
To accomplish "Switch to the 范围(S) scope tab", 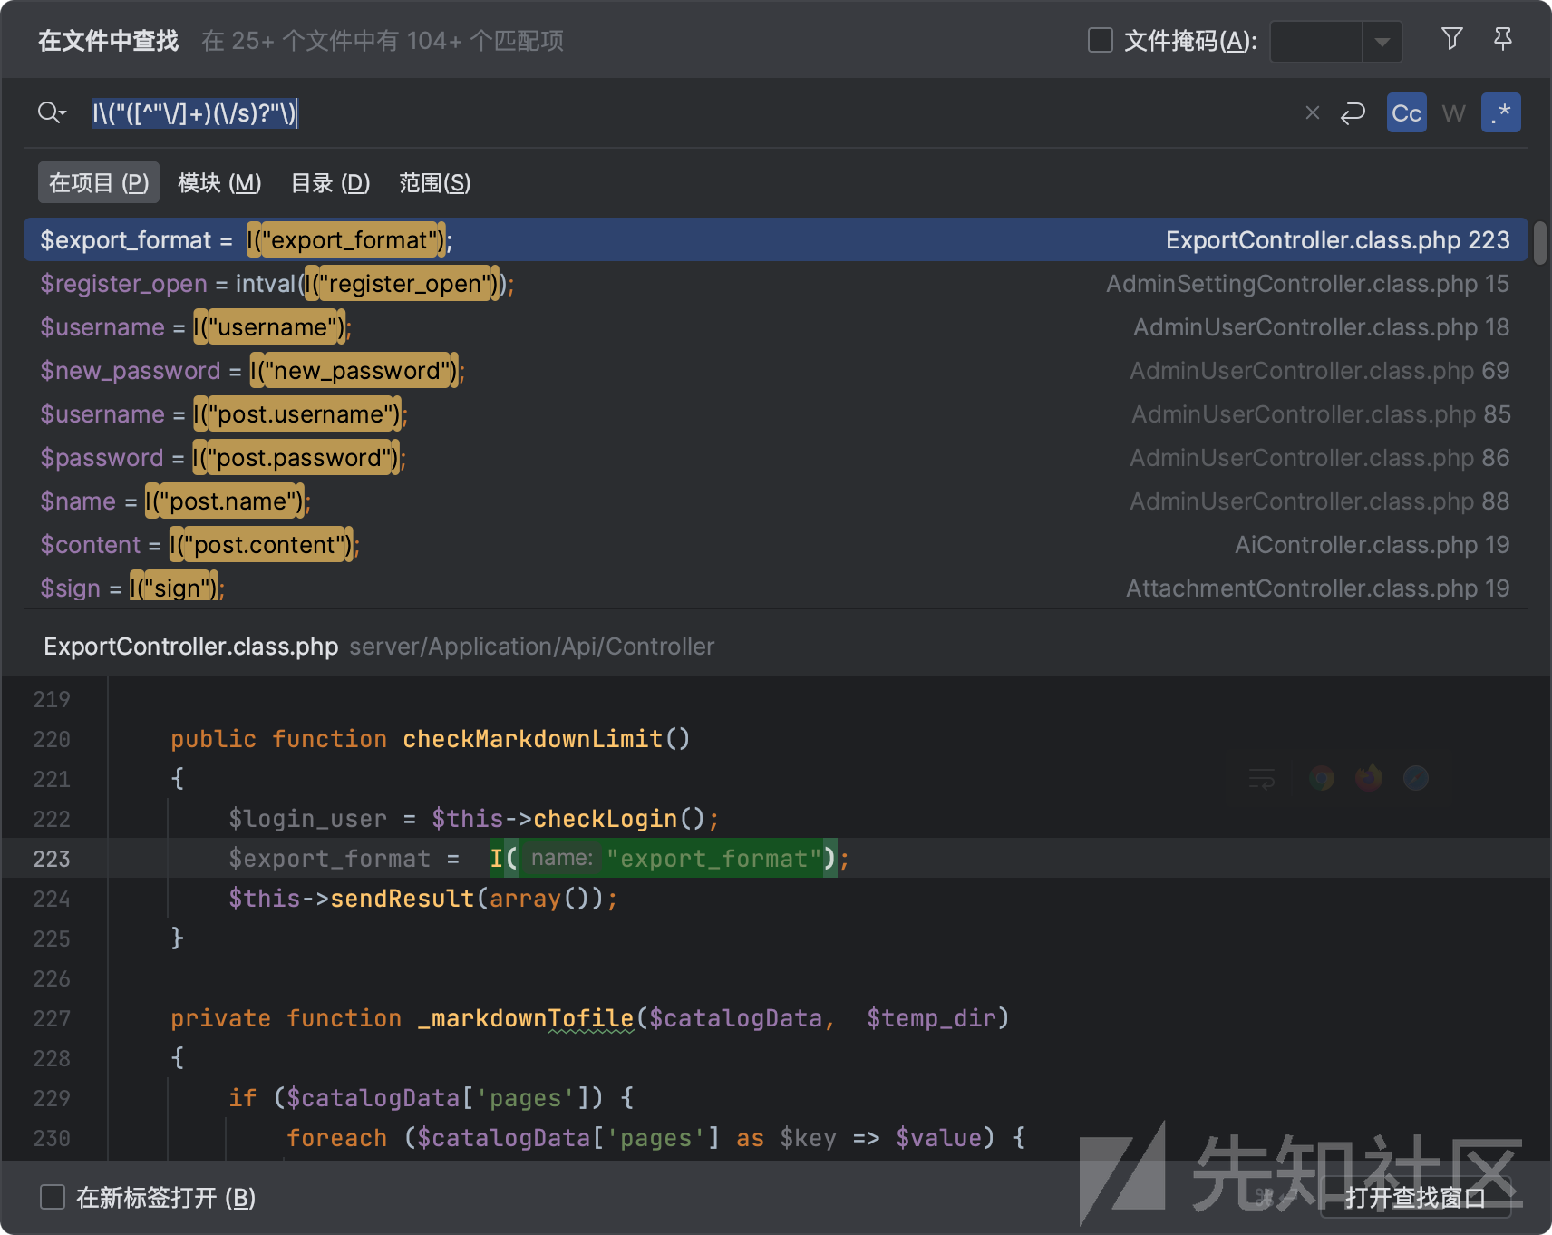I will pyautogui.click(x=435, y=182).
